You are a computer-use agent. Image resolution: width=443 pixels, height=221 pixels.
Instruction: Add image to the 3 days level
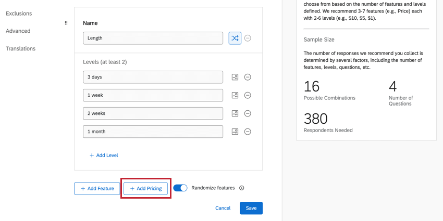(x=235, y=77)
